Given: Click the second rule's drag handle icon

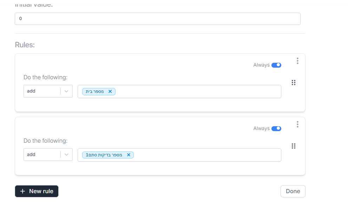Looking at the screenshot, I should click(294, 146).
